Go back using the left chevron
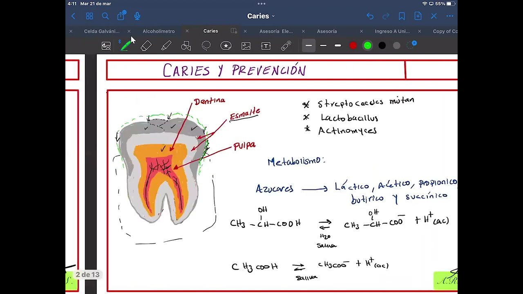523x294 pixels. (x=73, y=16)
